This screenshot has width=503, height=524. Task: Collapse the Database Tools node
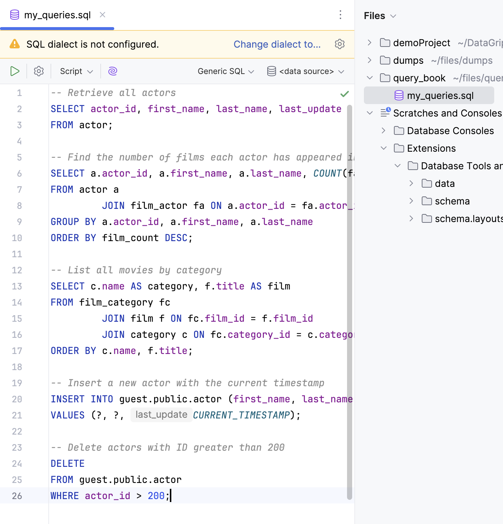[x=398, y=166]
